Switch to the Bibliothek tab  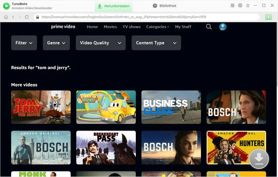pyautogui.click(x=164, y=6)
